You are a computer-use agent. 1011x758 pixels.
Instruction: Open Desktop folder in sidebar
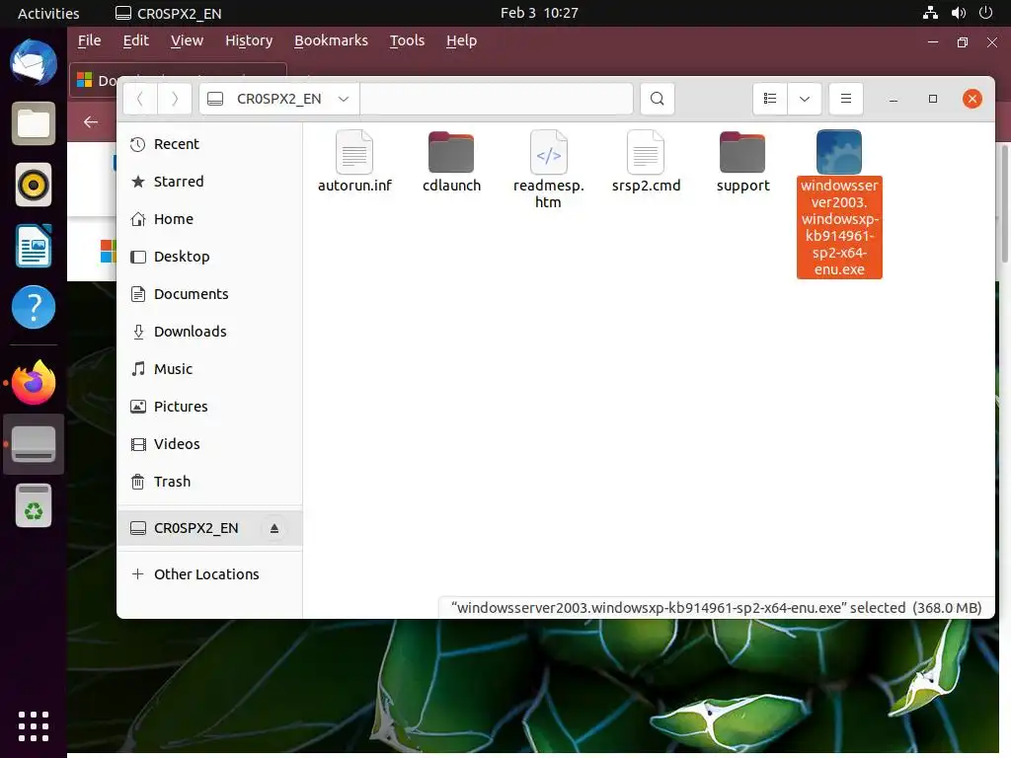tap(209, 256)
